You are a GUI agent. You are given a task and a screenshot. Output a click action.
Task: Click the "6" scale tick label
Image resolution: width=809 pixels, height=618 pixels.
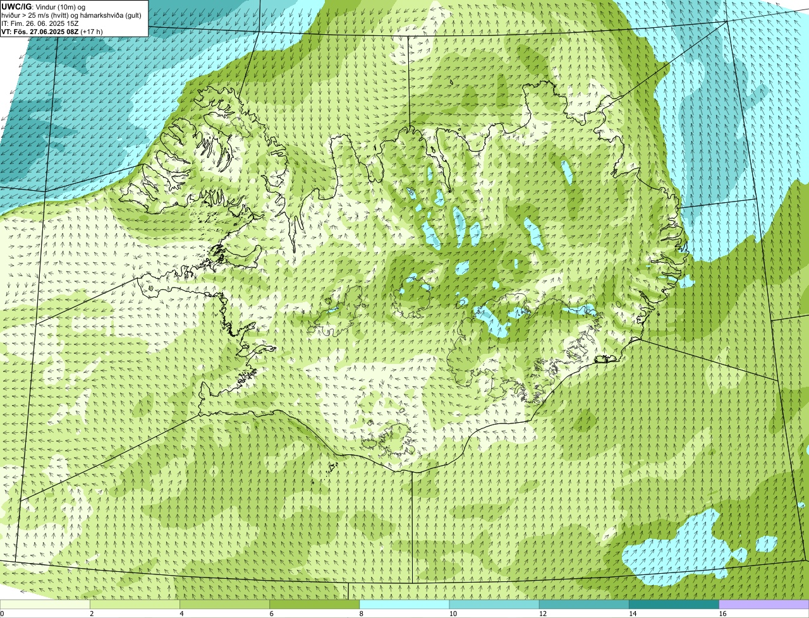[x=271, y=614]
